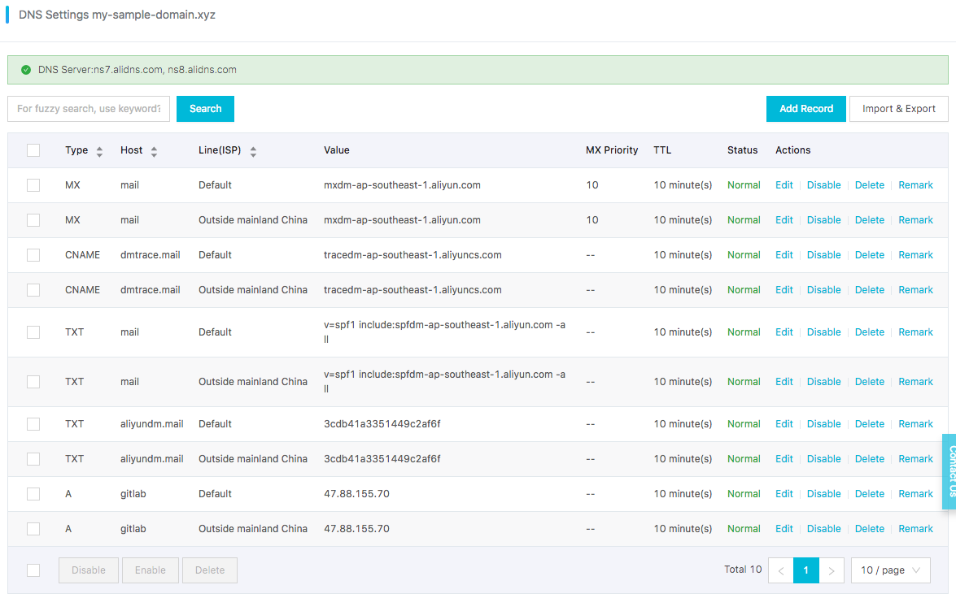The image size is (956, 598).
Task: Sort records by Line(ISP) column arrows
Action: (x=253, y=152)
